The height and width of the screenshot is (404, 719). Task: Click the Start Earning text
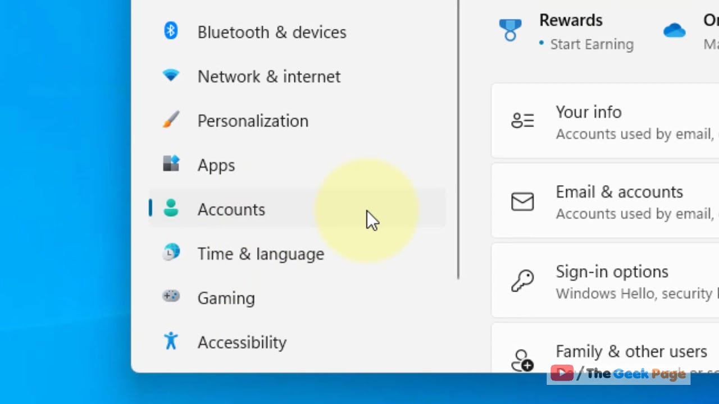pyautogui.click(x=591, y=44)
